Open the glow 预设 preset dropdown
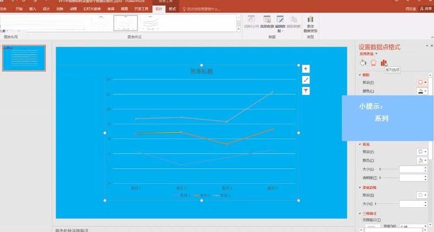Image resolution: width=434 pixels, height=232 pixels. tap(422, 152)
